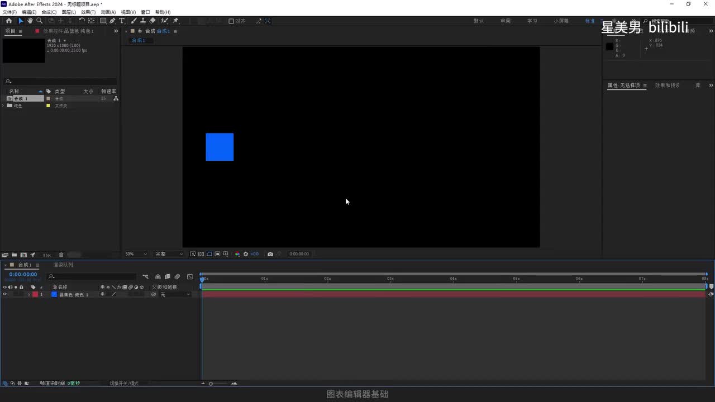This screenshot has height=402, width=715.
Task: Select the Puppet Pin tool
Action: [x=175, y=21]
